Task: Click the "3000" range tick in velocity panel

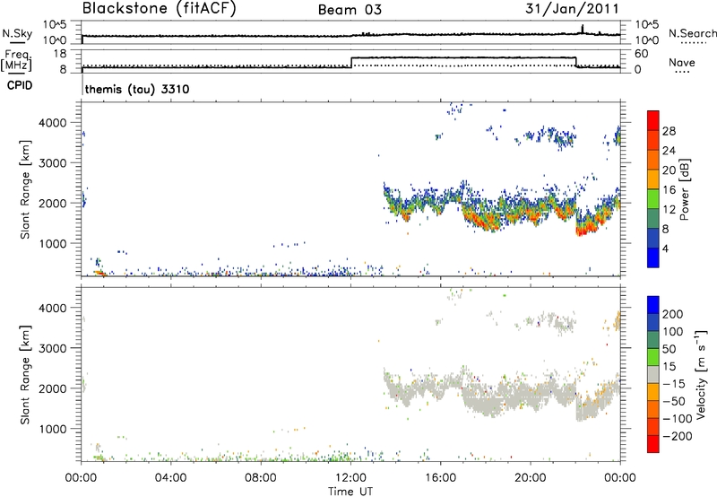Action: 53,348
